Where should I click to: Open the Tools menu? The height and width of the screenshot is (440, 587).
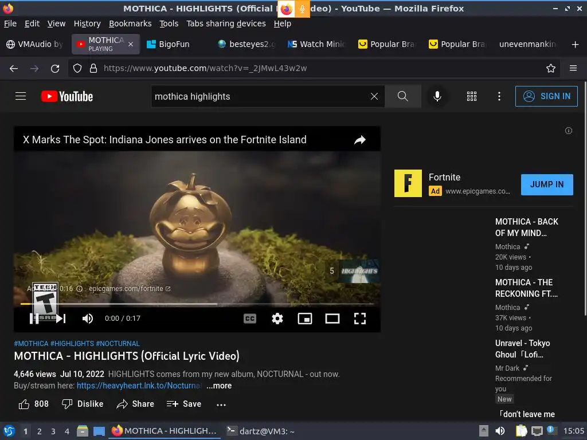169,23
